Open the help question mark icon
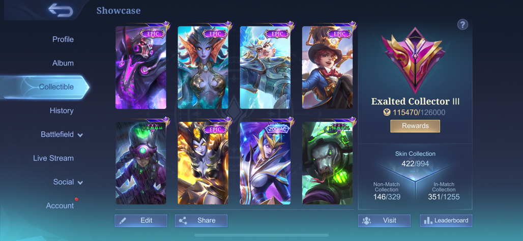Screen dimensions: 523x241 coord(462,24)
